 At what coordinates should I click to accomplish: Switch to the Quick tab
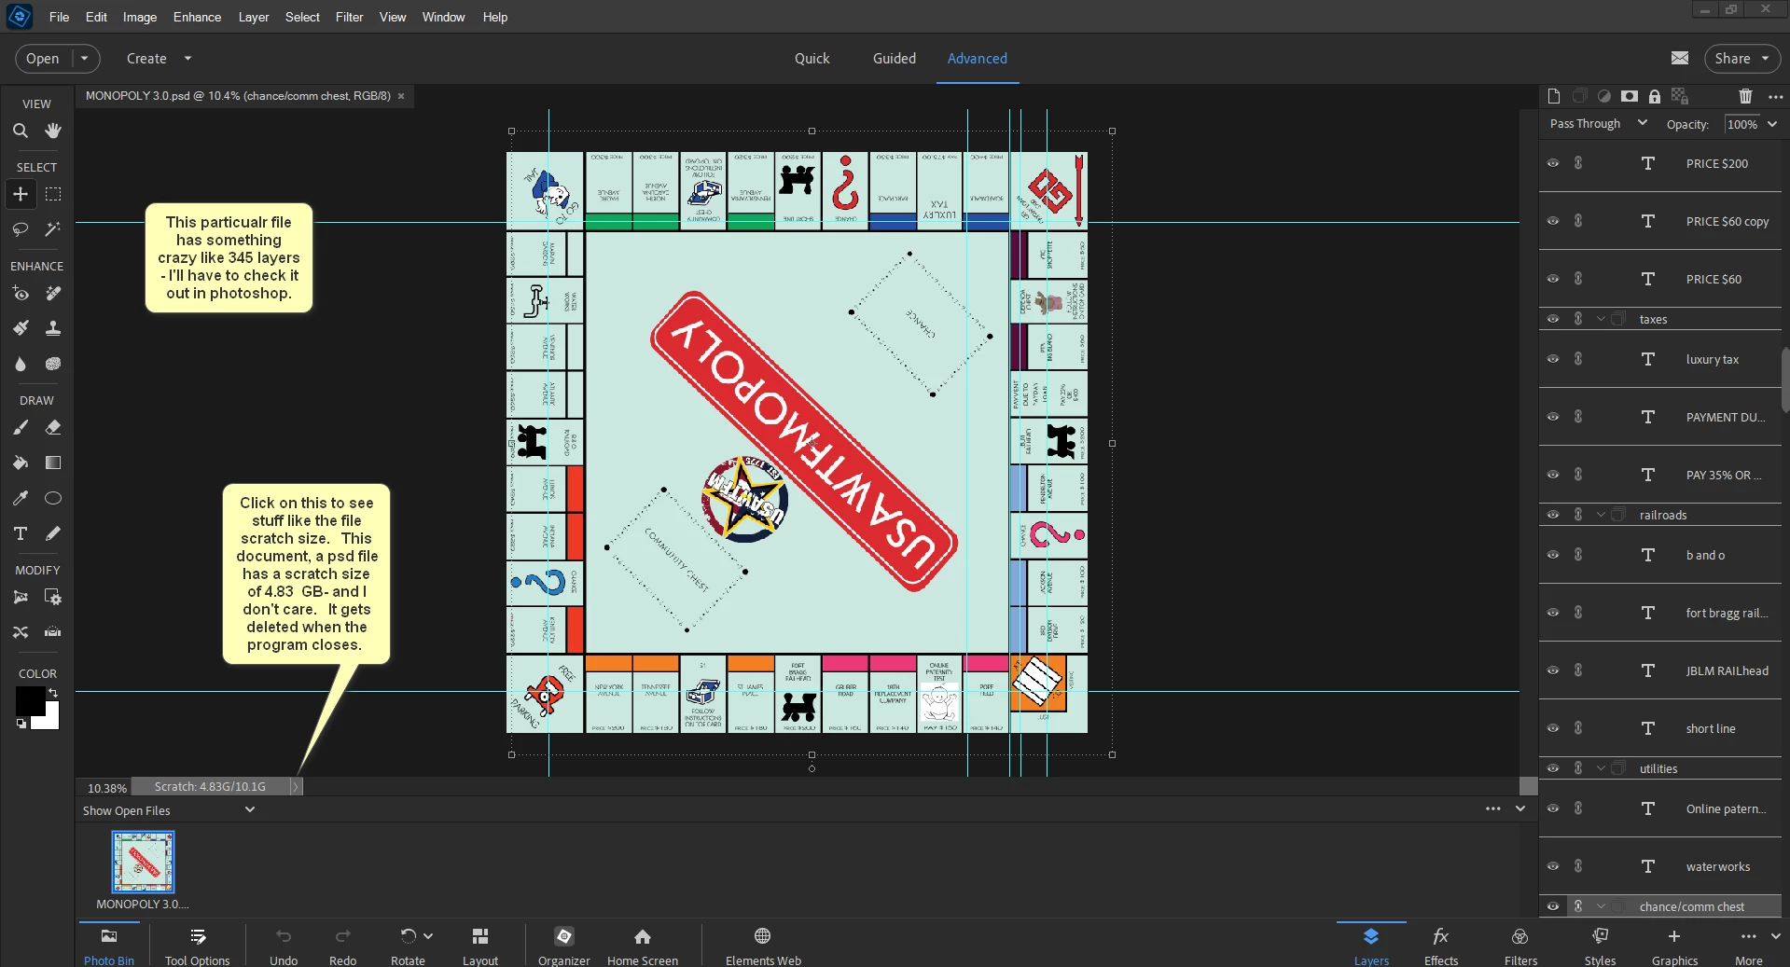coord(812,58)
